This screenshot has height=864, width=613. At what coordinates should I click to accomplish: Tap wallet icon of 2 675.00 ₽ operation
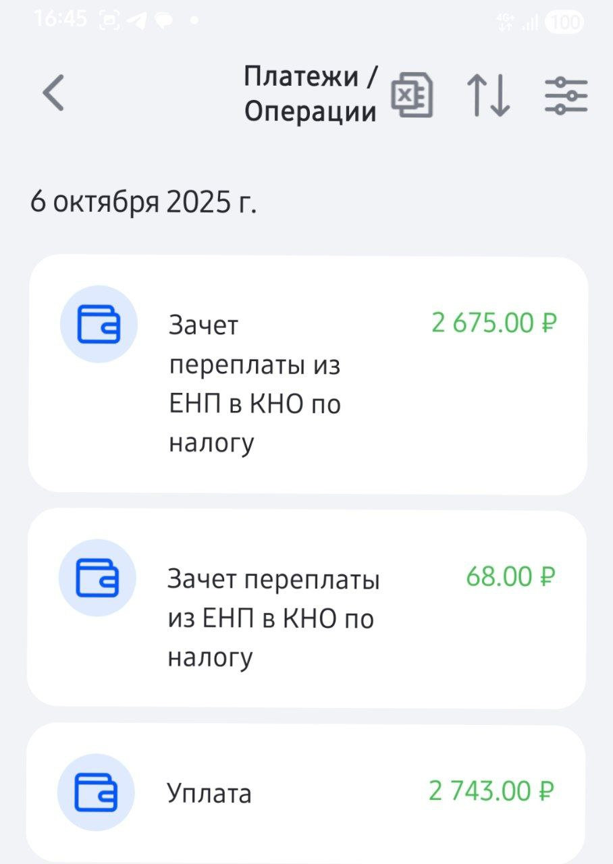pyautogui.click(x=99, y=325)
